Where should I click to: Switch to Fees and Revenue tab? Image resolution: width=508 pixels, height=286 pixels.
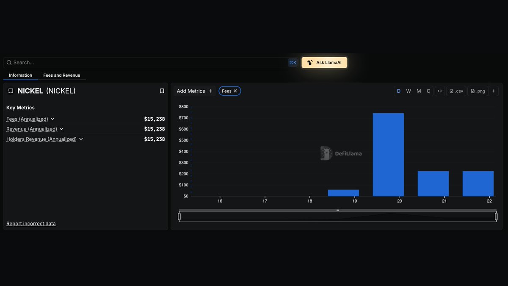[x=61, y=75]
